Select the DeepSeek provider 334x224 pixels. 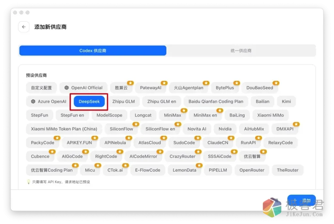point(89,102)
